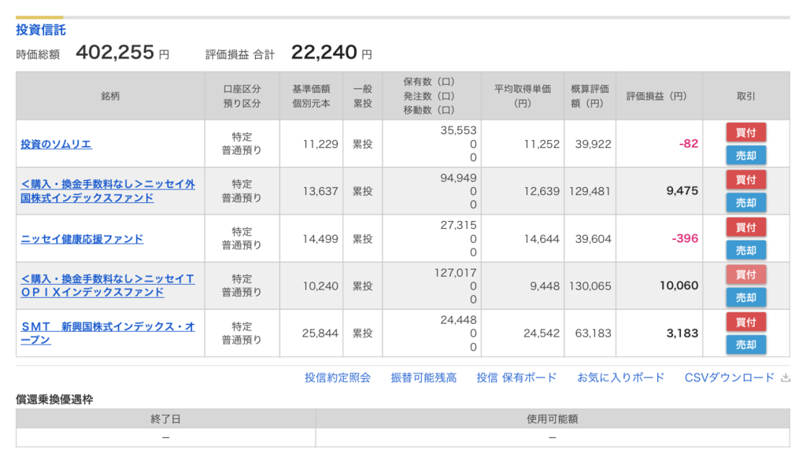Click the 概算評価額（円） column header
The image size is (806, 453).
click(590, 96)
